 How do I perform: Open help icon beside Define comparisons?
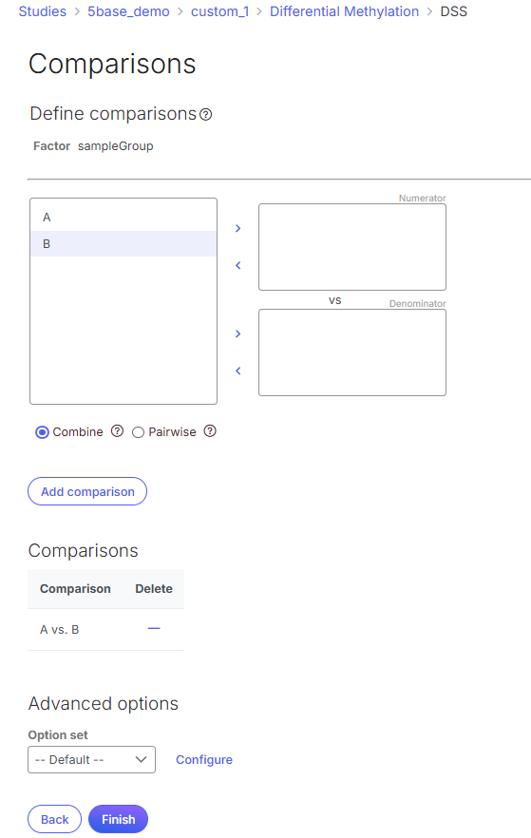coord(206,114)
